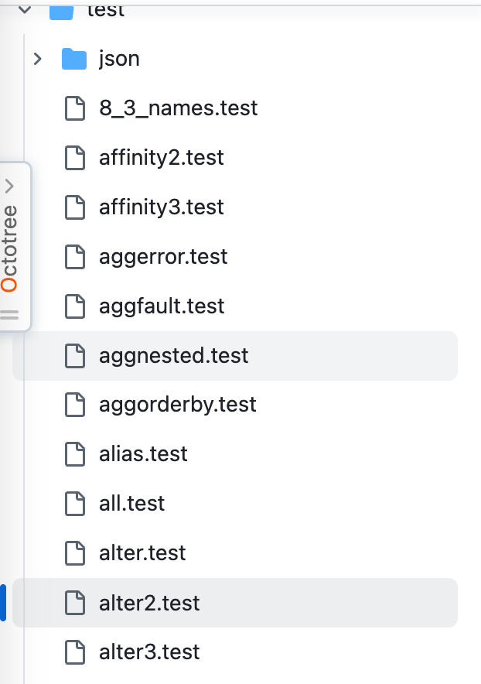481x684 pixels.
Task: Click the json folder icon
Action: 75,58
